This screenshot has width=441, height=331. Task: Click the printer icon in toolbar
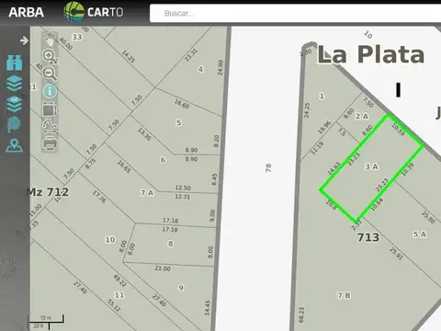tap(50, 143)
